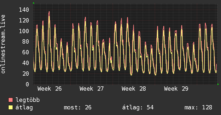
Task: Click the yellow átlag legend color swatch
Action: tap(10, 108)
